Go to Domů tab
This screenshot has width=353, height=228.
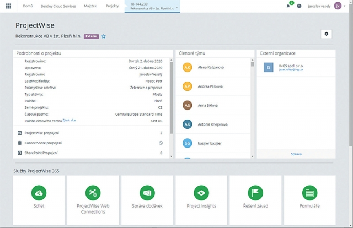point(28,6)
